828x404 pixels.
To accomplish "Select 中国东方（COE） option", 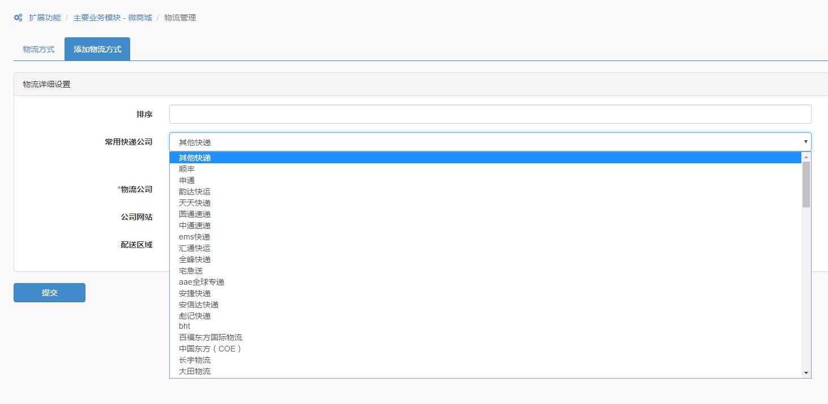I will coord(210,349).
